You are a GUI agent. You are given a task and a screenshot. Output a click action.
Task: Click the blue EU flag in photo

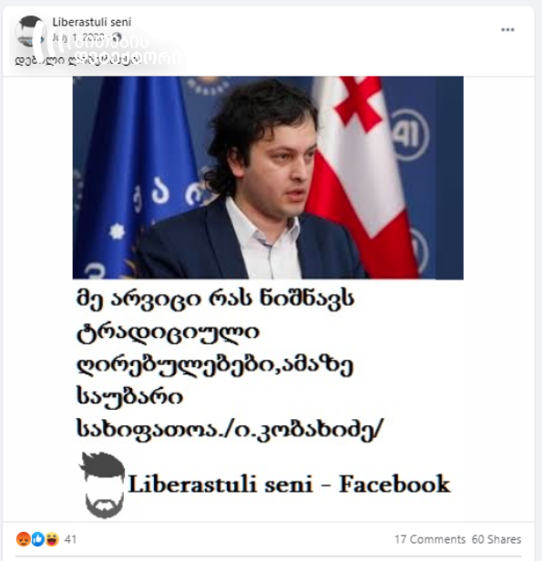coord(139,178)
